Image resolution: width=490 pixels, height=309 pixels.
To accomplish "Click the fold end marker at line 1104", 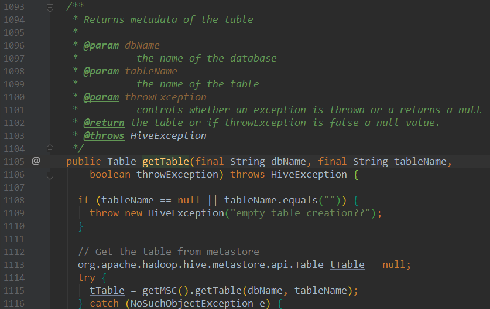I will 50,149.
